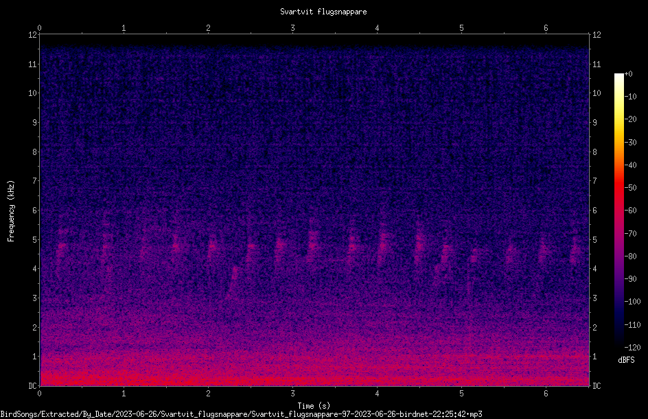The height and width of the screenshot is (419, 648).
Task: Click the '-110' value on the color scale
Action: (633, 325)
